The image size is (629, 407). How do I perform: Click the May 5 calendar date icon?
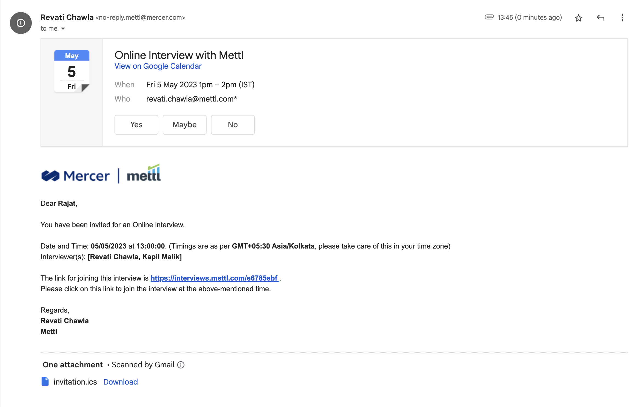(x=72, y=71)
